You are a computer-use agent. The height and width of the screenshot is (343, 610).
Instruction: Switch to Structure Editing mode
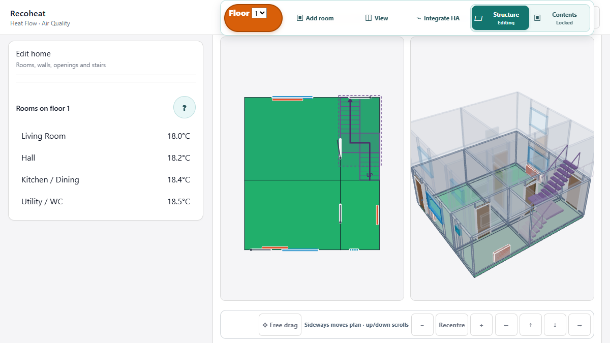(x=501, y=18)
